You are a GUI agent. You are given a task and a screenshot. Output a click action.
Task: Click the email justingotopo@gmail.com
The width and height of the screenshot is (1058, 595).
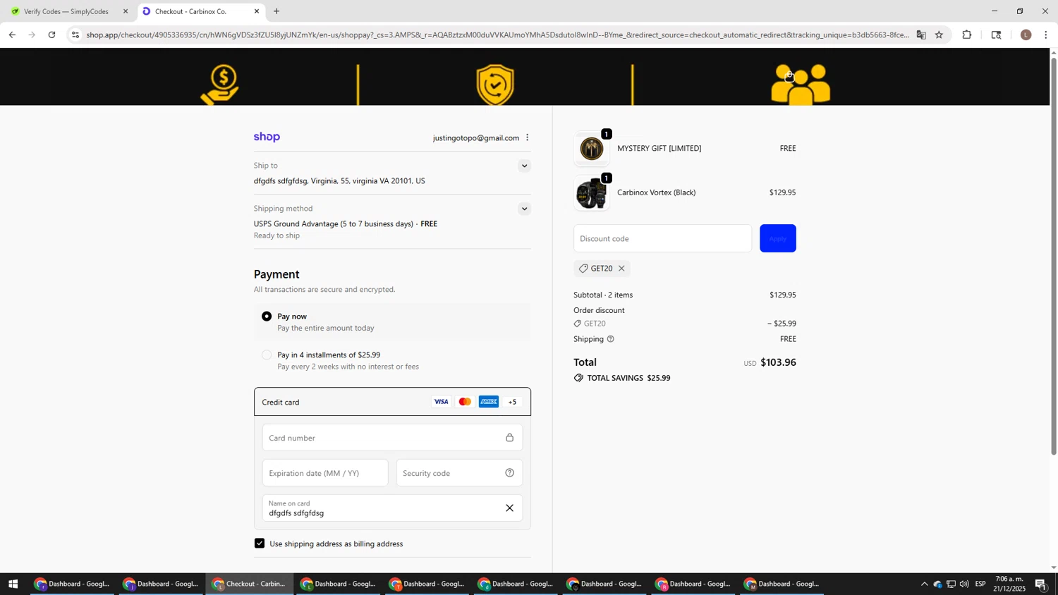[x=476, y=138]
